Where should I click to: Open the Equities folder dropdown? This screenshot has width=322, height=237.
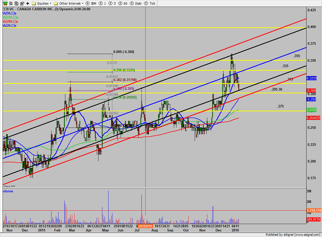pyautogui.click(x=41, y=4)
